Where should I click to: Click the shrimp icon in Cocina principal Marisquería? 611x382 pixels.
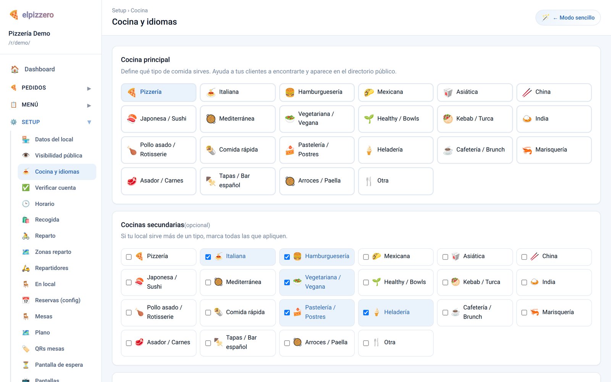tap(527, 150)
